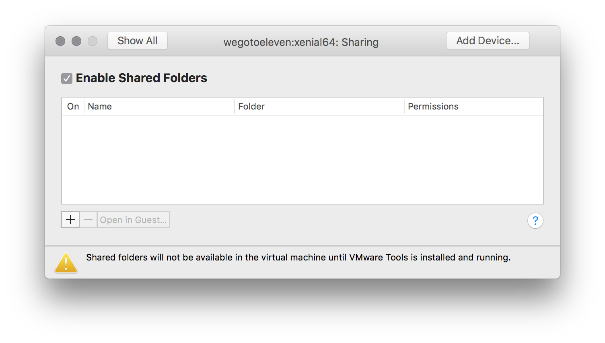Click the minus icon to remove a folder
605x343 pixels.
click(88, 219)
